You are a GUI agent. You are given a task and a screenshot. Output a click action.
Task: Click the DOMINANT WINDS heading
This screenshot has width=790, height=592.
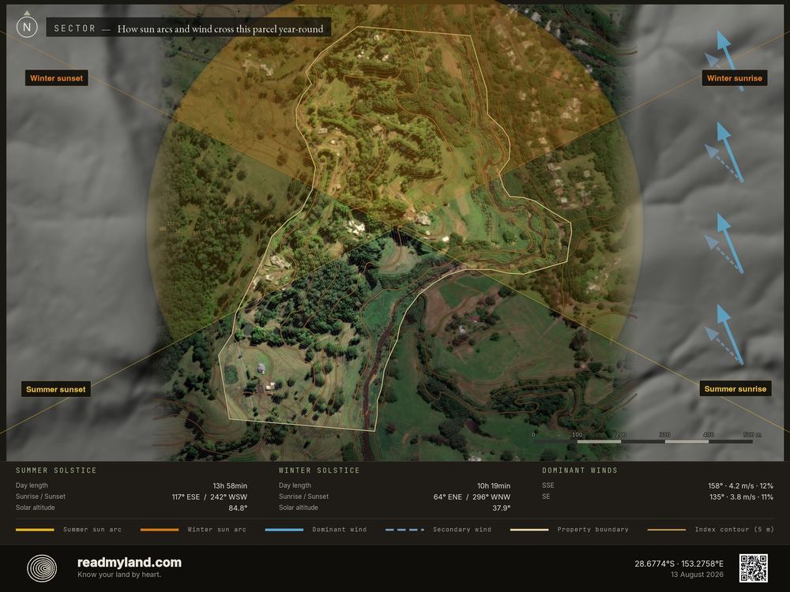[580, 470]
